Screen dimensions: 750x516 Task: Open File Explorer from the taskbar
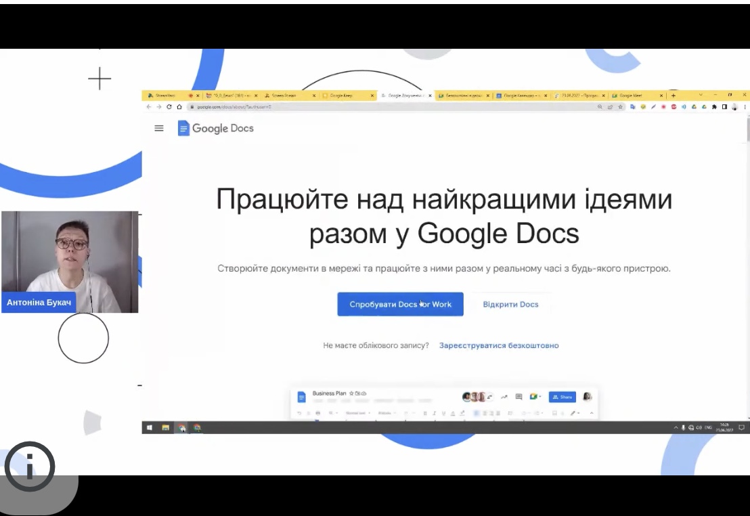coord(165,427)
